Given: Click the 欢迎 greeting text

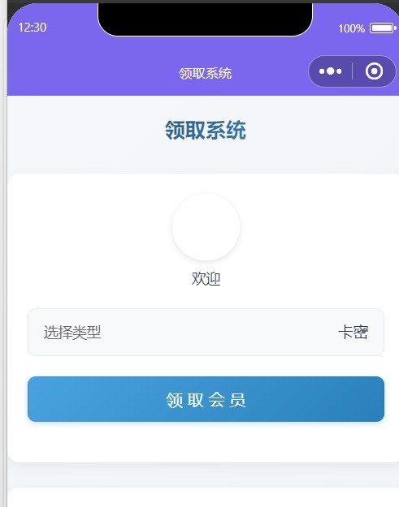Looking at the screenshot, I should click(206, 279).
